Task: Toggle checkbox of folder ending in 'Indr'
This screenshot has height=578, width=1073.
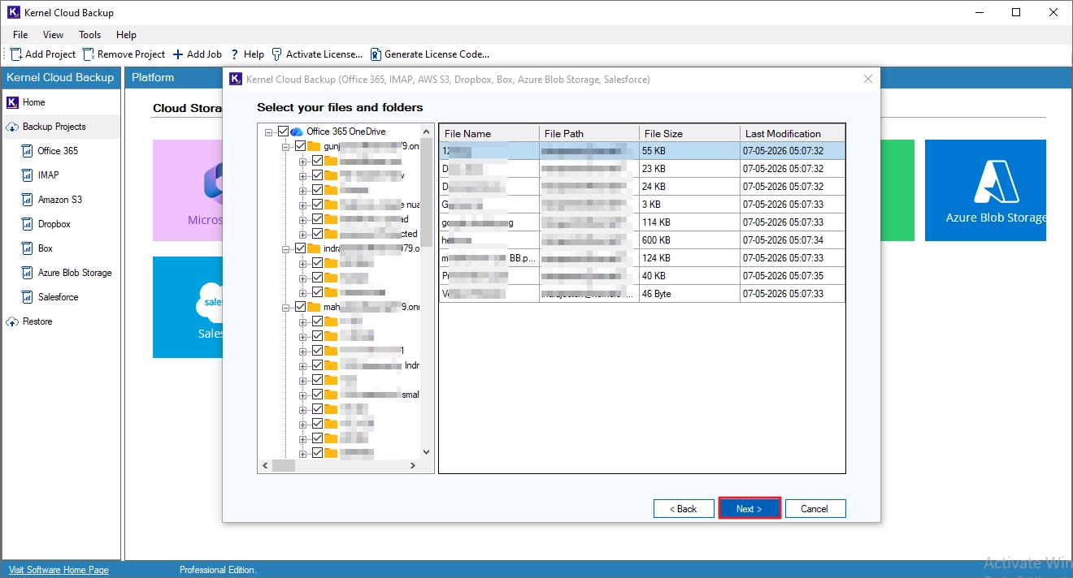Action: point(317,365)
